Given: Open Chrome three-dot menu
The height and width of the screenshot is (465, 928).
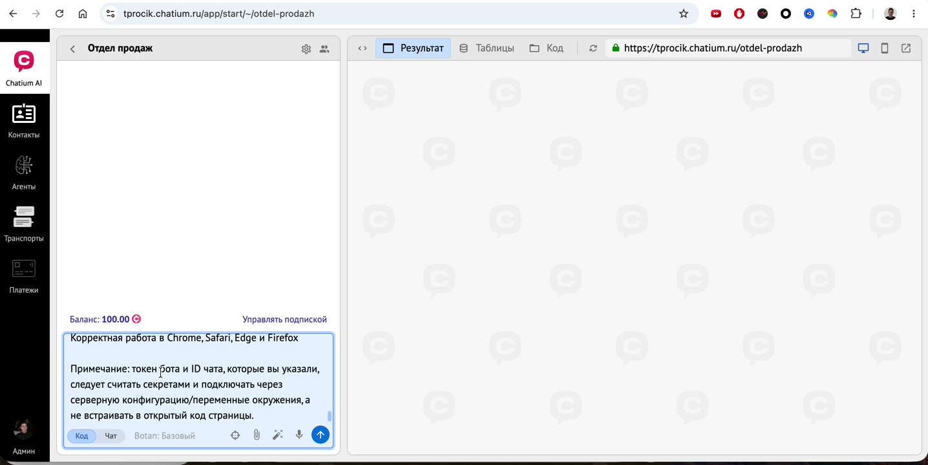Looking at the screenshot, I should tap(914, 14).
